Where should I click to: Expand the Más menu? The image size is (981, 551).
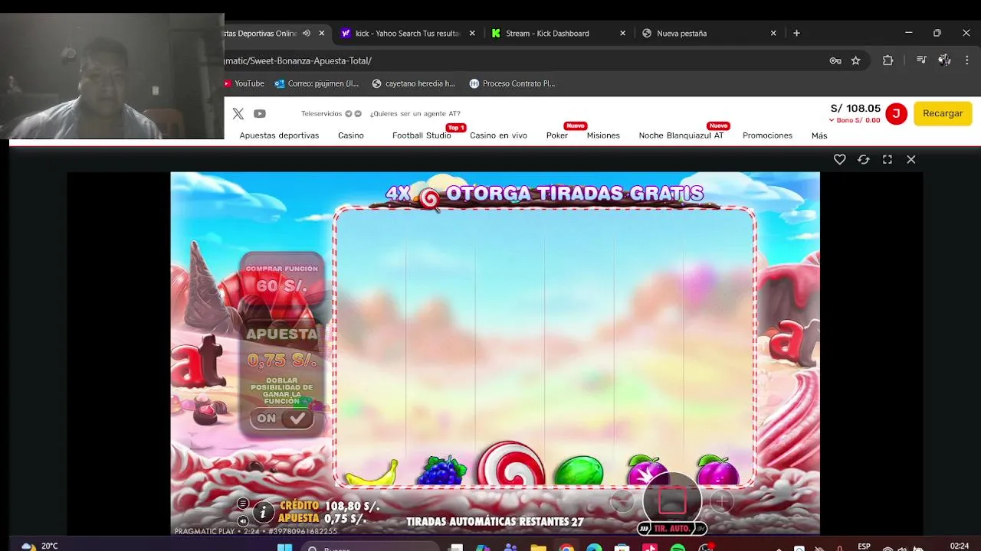(819, 135)
